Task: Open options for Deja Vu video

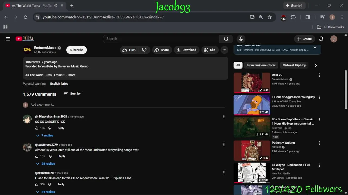Action: 319,75
